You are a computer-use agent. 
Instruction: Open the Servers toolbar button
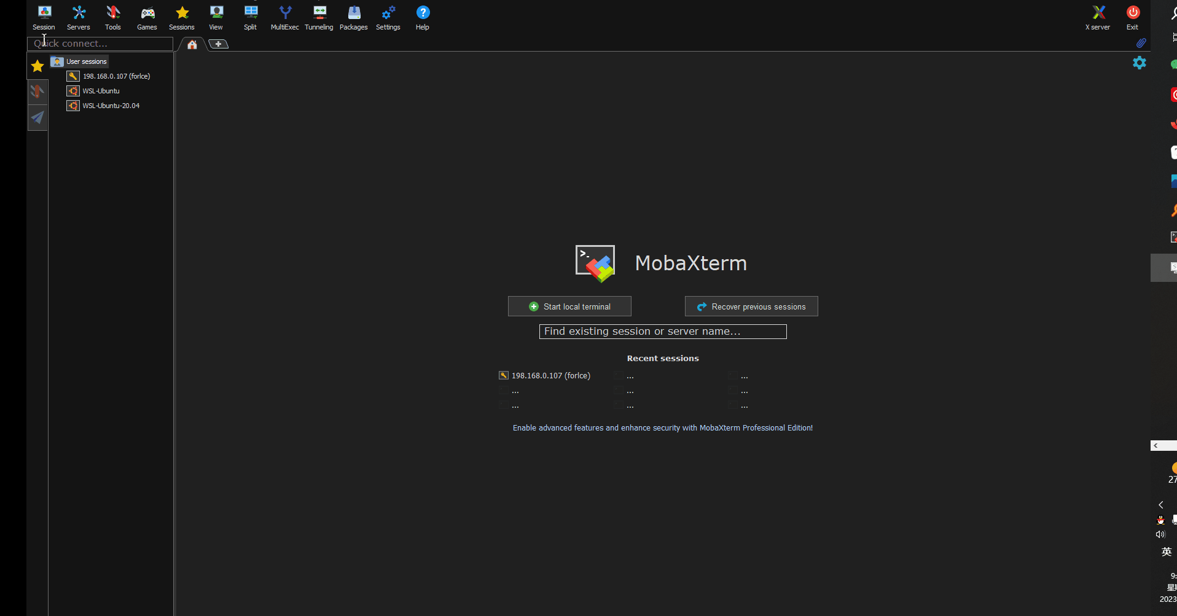click(79, 18)
